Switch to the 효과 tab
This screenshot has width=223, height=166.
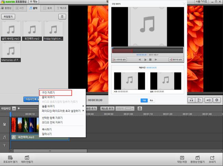[48, 8]
